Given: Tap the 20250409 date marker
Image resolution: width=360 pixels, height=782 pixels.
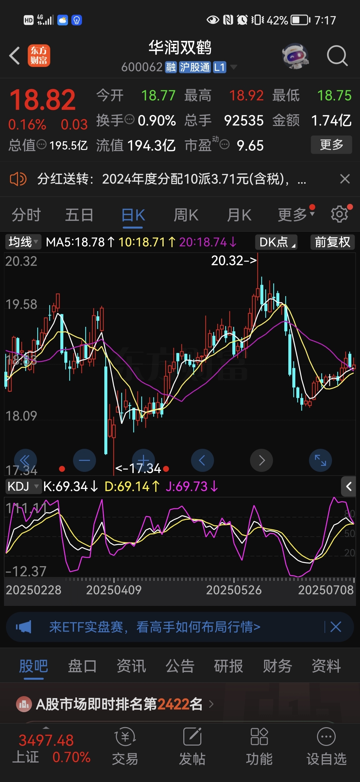Looking at the screenshot, I should coord(114,590).
